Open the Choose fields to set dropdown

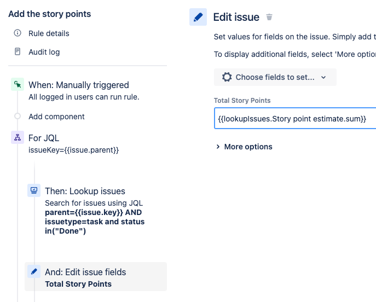pyautogui.click(x=275, y=77)
